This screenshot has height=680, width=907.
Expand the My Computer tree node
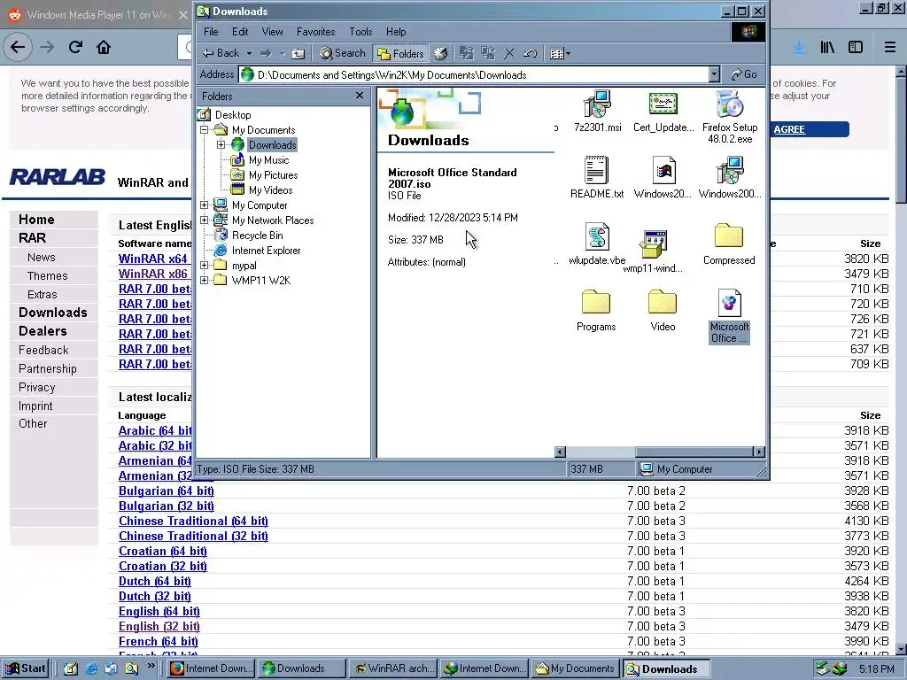pos(205,205)
